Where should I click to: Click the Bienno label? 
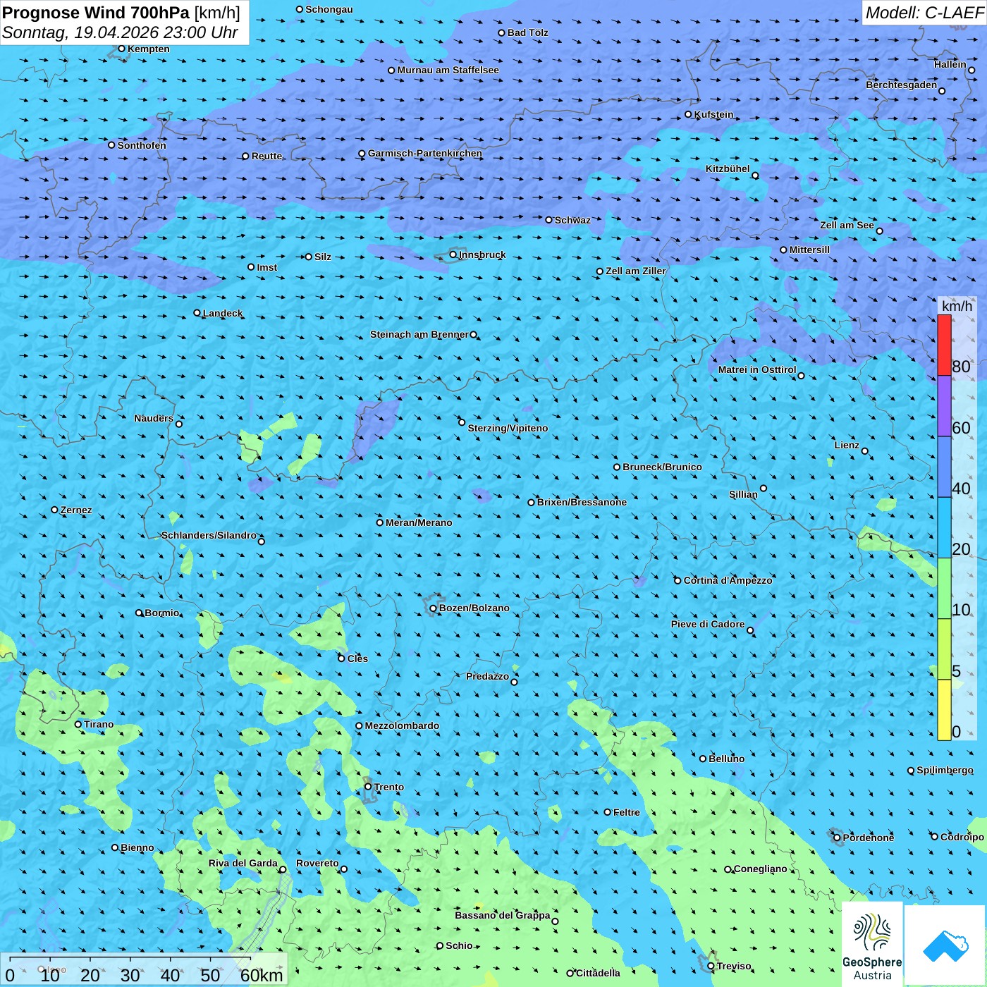137,847
